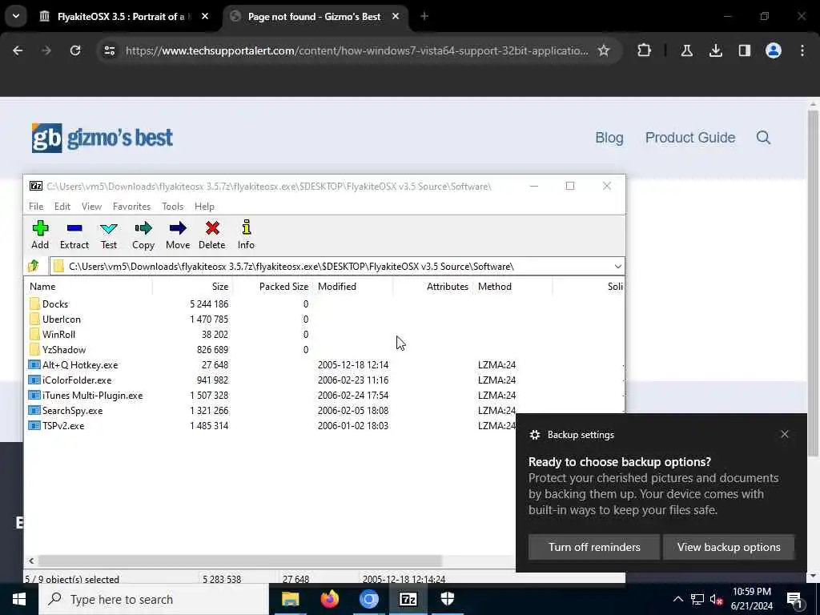Open the Product Guide link
Screen dimensions: 820x615
(x=689, y=138)
